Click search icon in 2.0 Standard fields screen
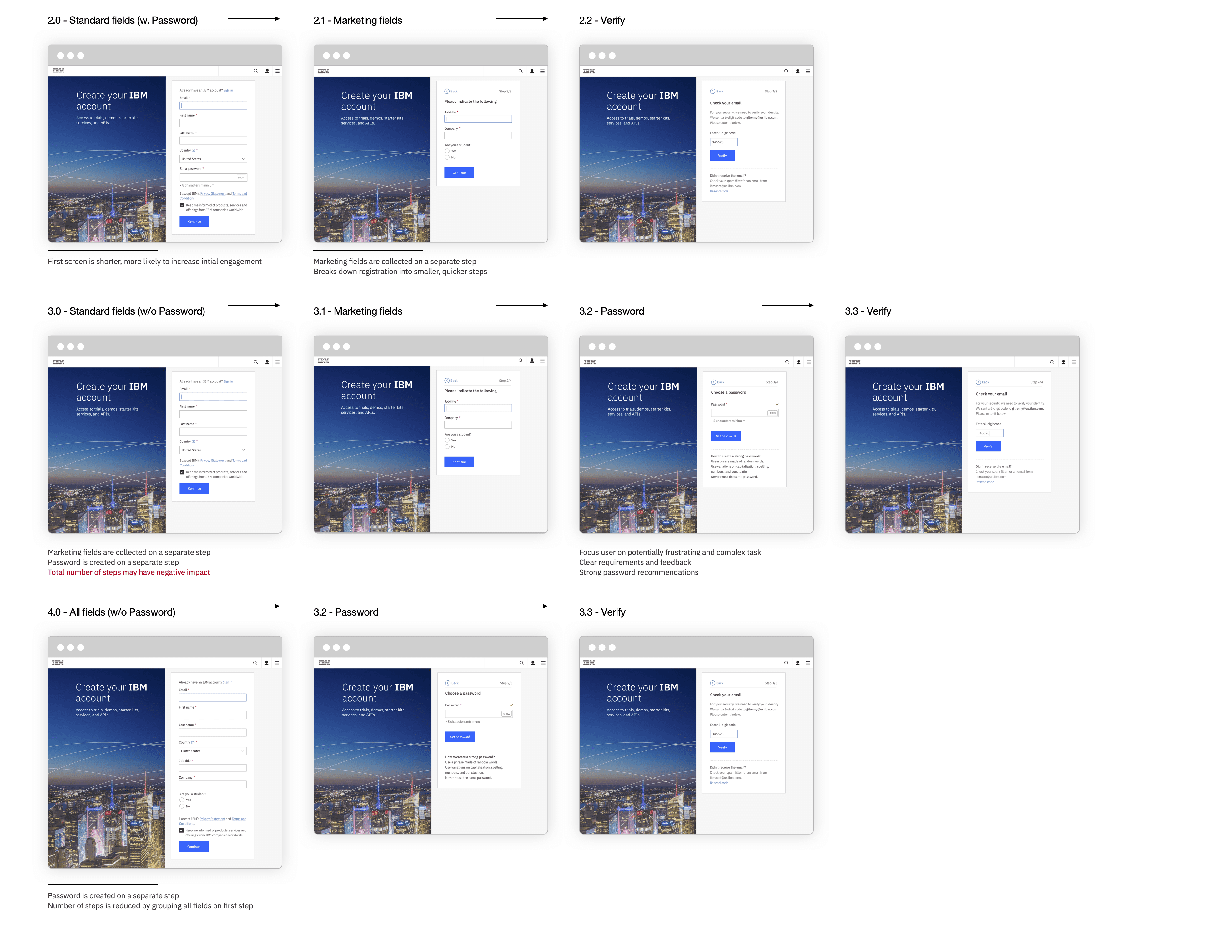Screen dimensions: 1208x932 pos(255,71)
